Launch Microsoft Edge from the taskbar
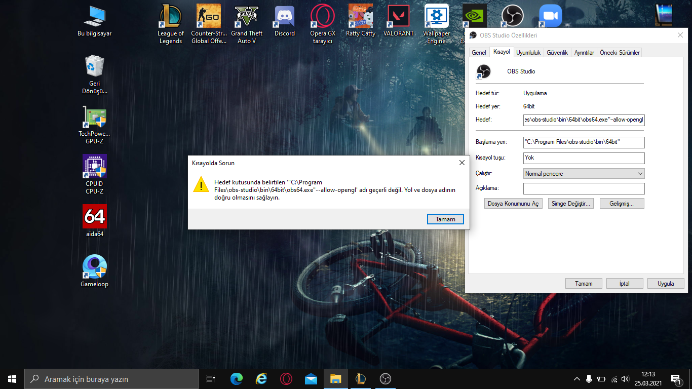 click(x=237, y=379)
